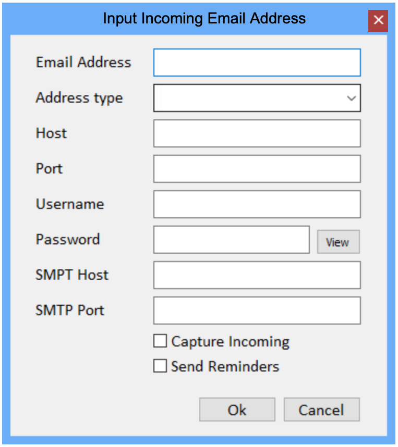Click the SMPT Host input field
Viewport: 398px width, 447px height.
tap(257, 275)
